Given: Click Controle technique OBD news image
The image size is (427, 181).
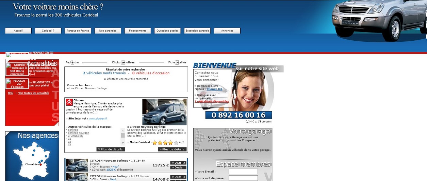Looking at the screenshot, I should point(17,69).
